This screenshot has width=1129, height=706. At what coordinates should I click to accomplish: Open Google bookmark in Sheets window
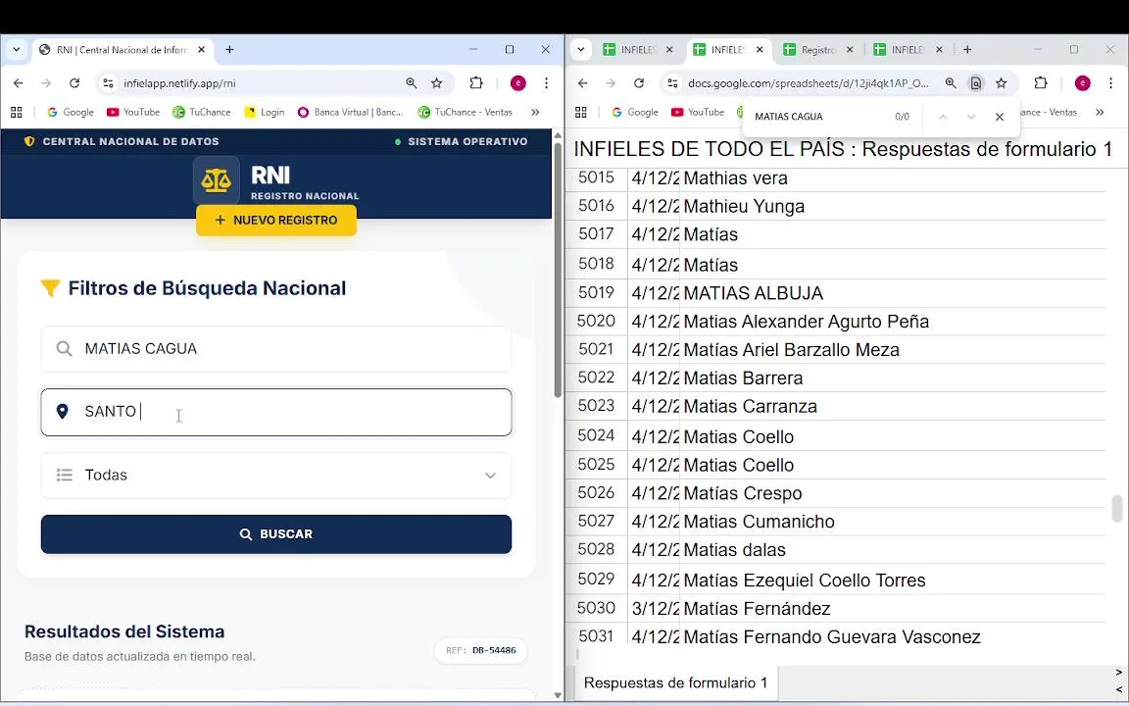[x=635, y=113]
